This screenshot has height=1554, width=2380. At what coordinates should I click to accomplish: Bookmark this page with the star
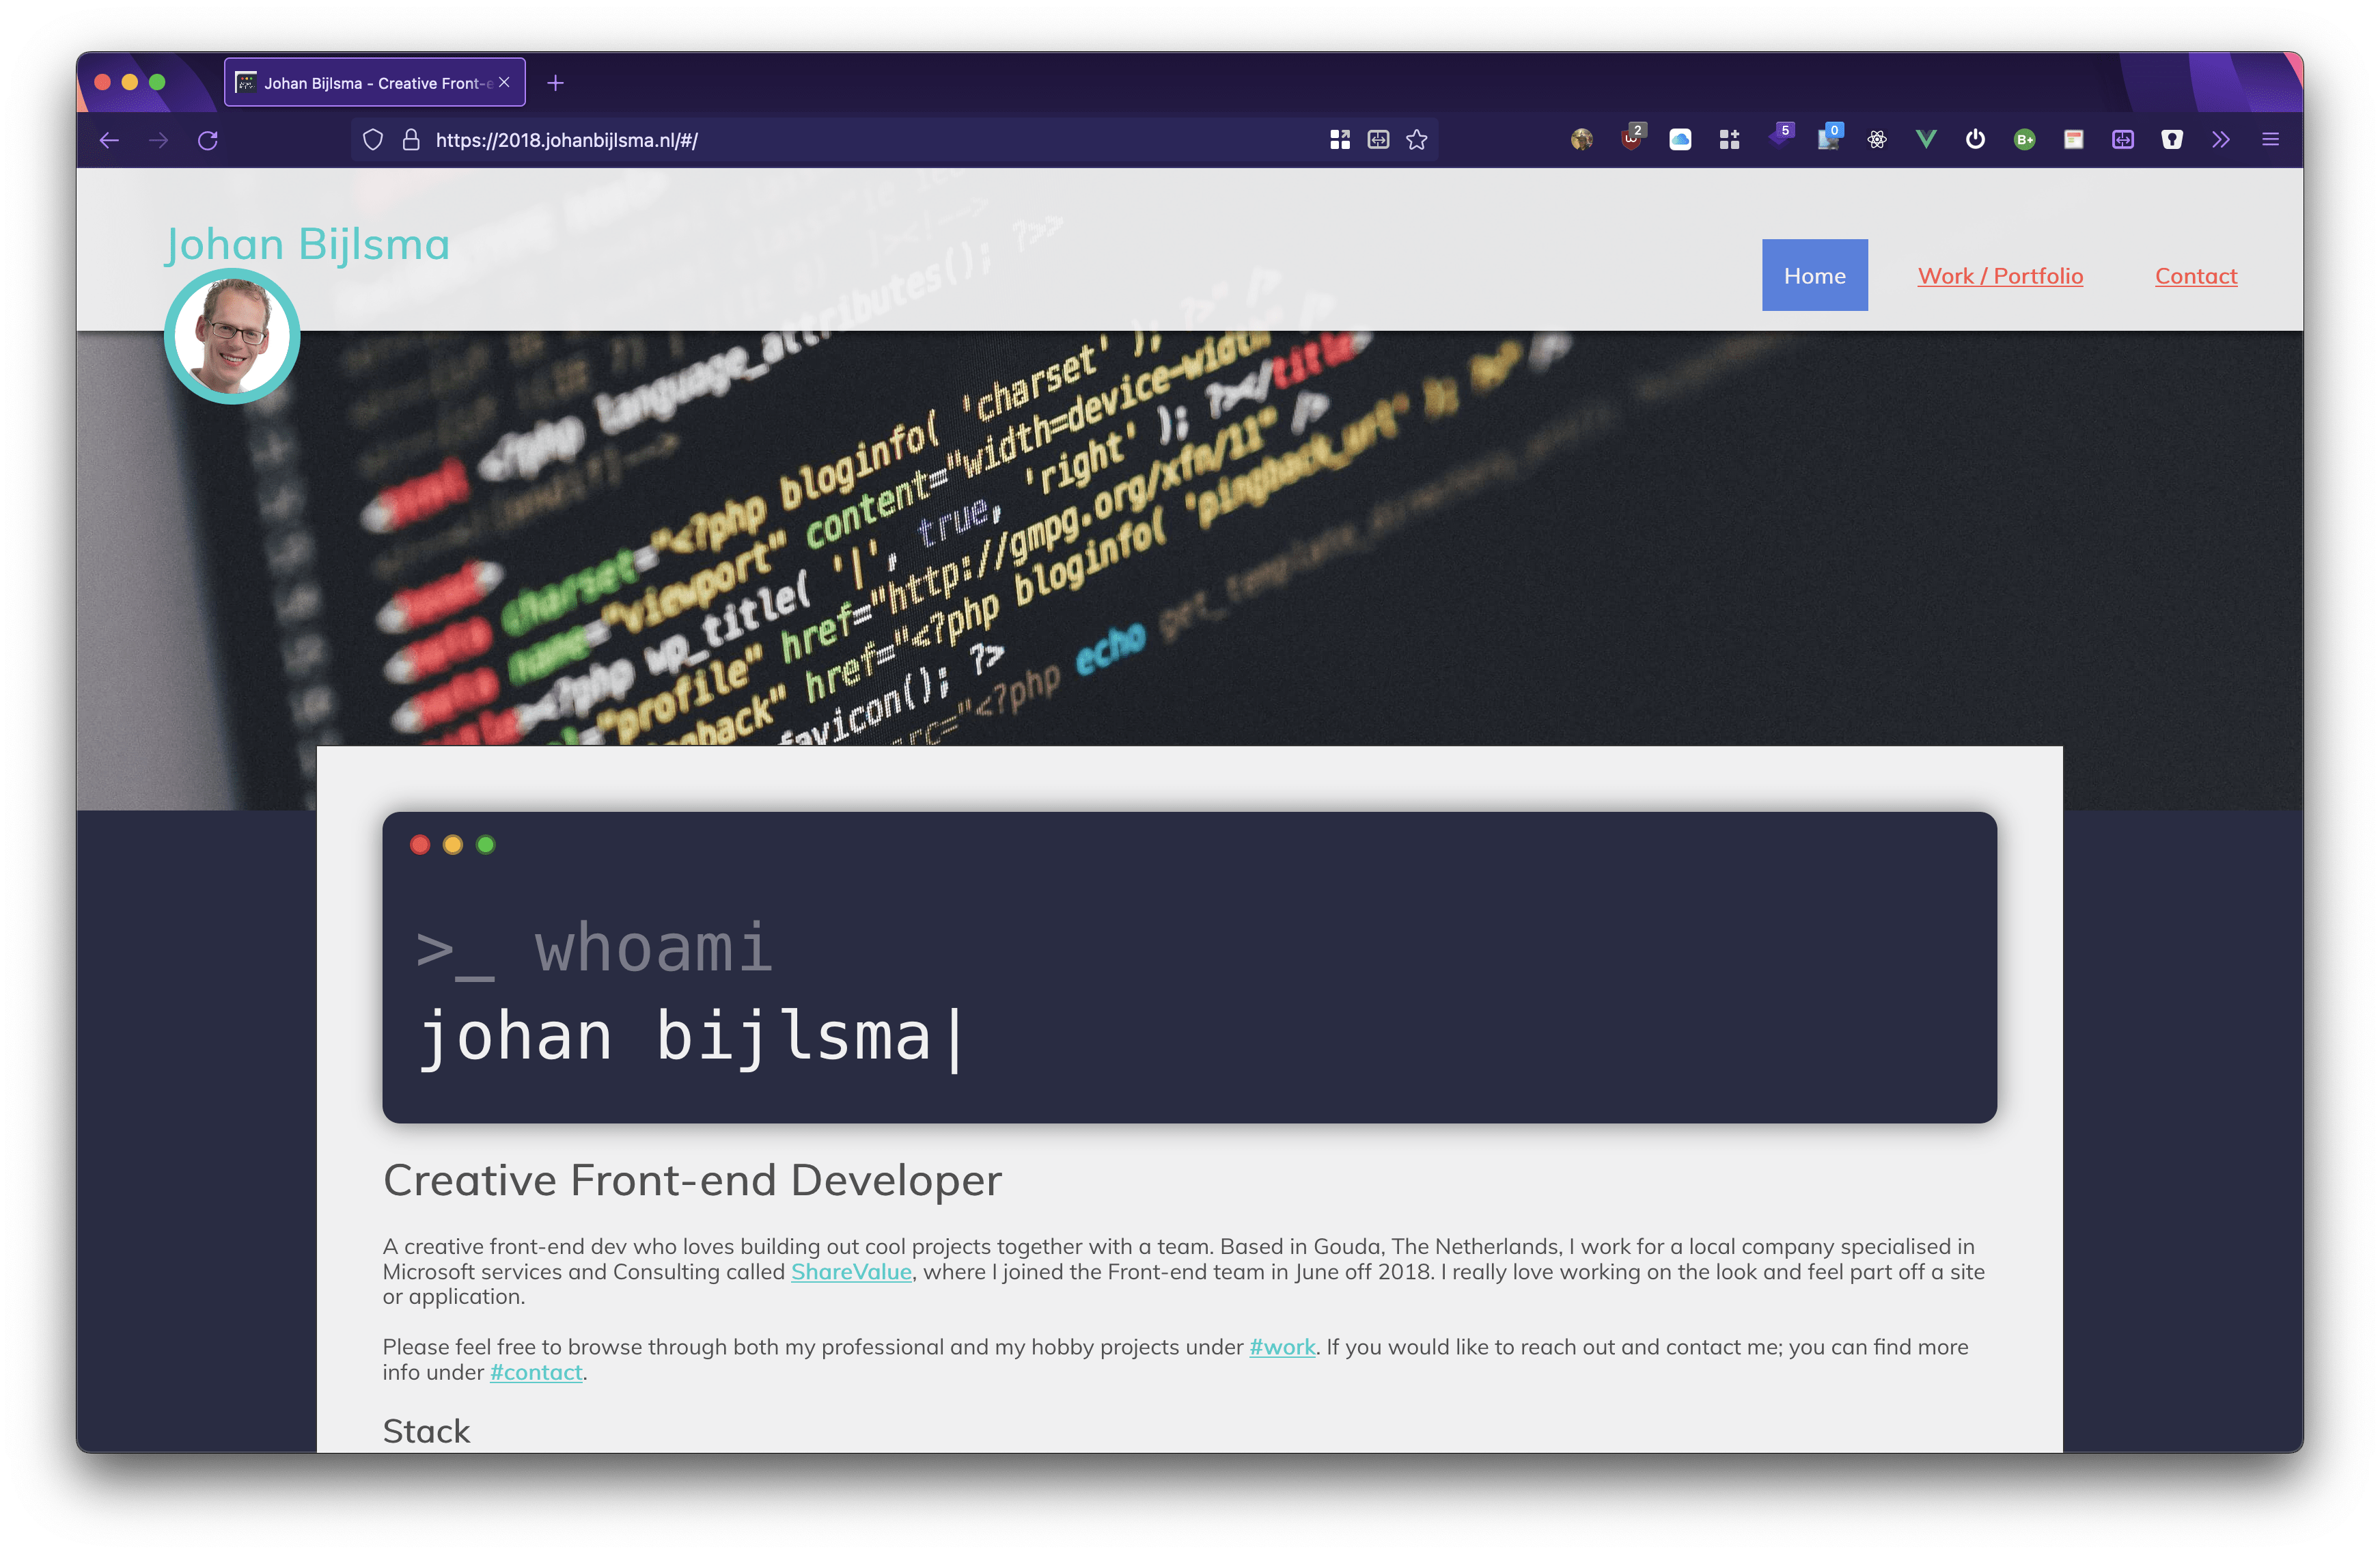[x=1417, y=140]
